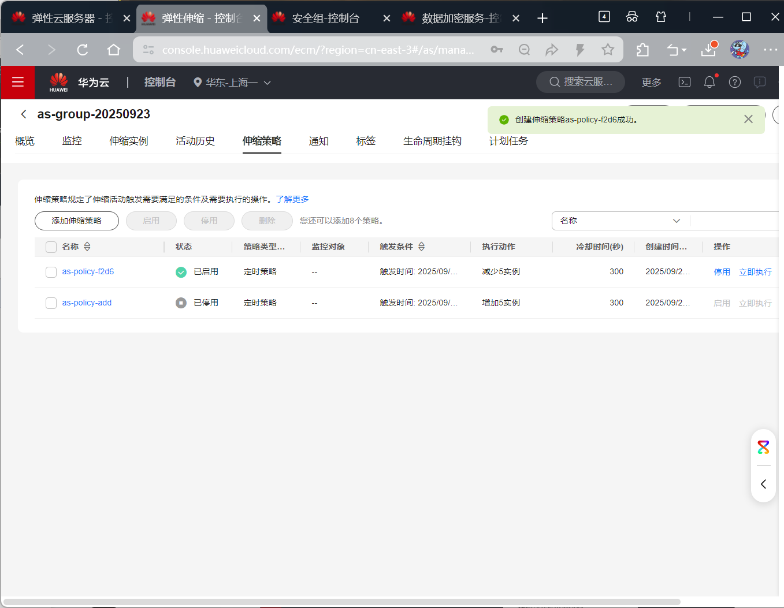
Task: Click 停用 for as-policy-f2d6
Action: point(722,272)
